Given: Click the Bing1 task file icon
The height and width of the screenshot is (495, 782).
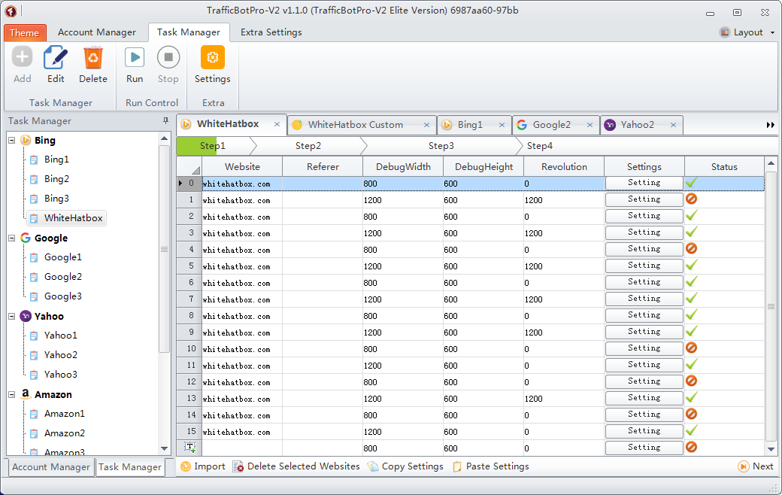Looking at the screenshot, I should point(34,159).
